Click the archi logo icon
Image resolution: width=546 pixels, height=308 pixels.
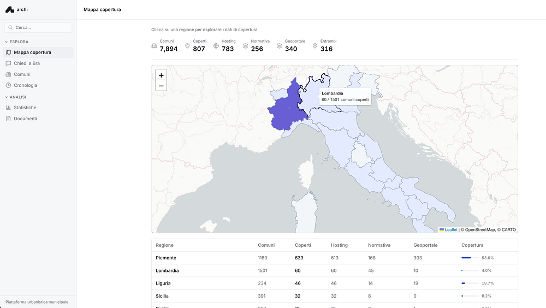[x=9, y=9]
